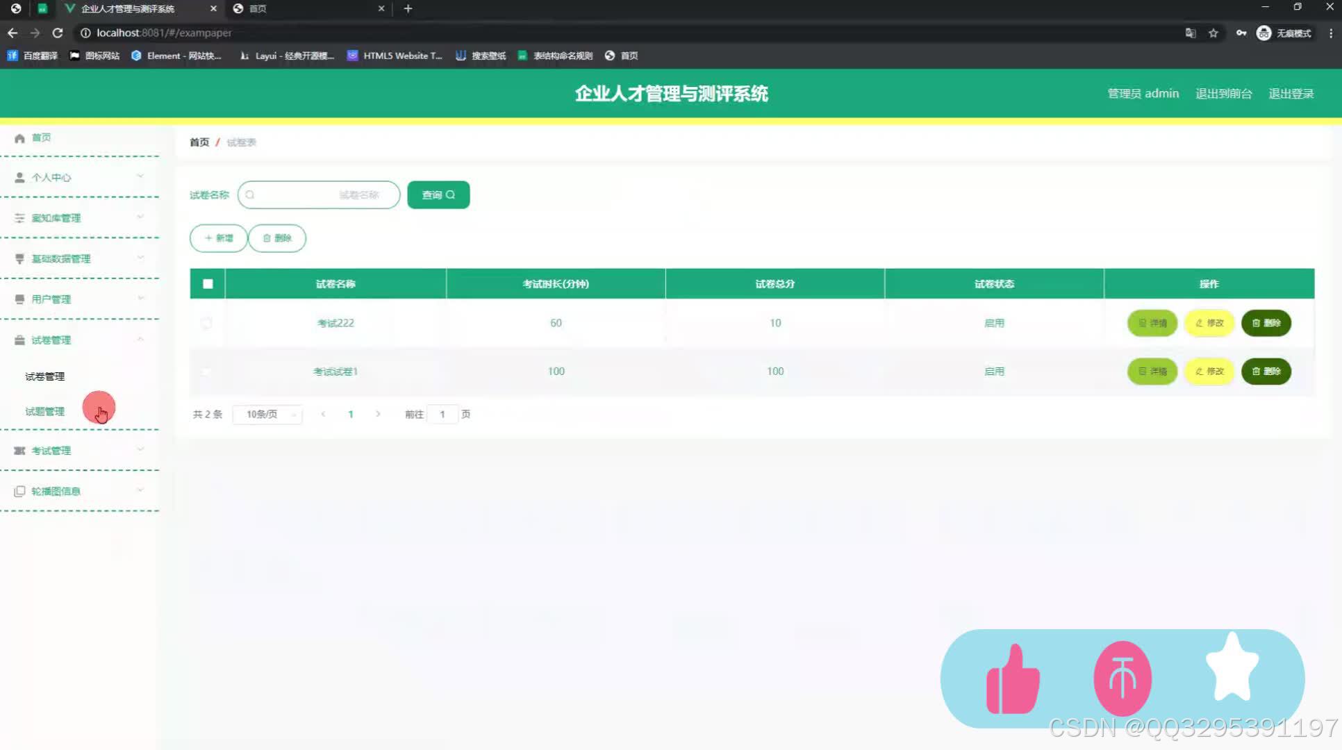
Task: Click the 前往 page number input
Action: pos(442,415)
